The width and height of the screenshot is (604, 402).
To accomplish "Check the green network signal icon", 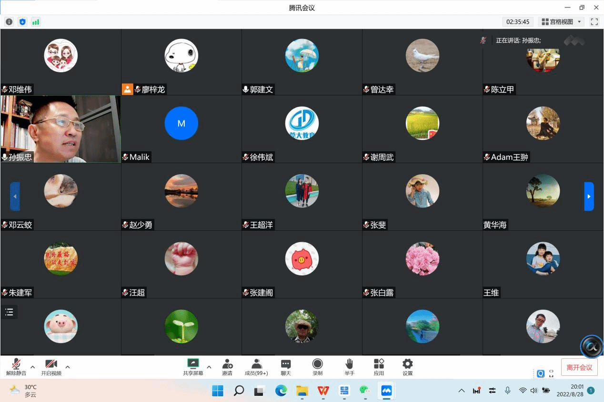I will [x=36, y=22].
